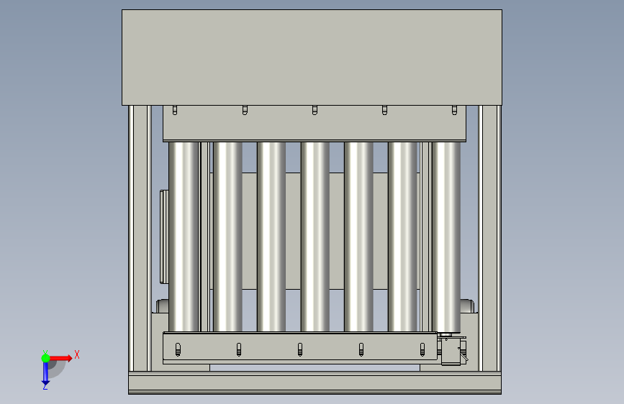The height and width of the screenshot is (404, 624).
Task: Select the bottom base frame rail
Action: pyautogui.click(x=315, y=383)
